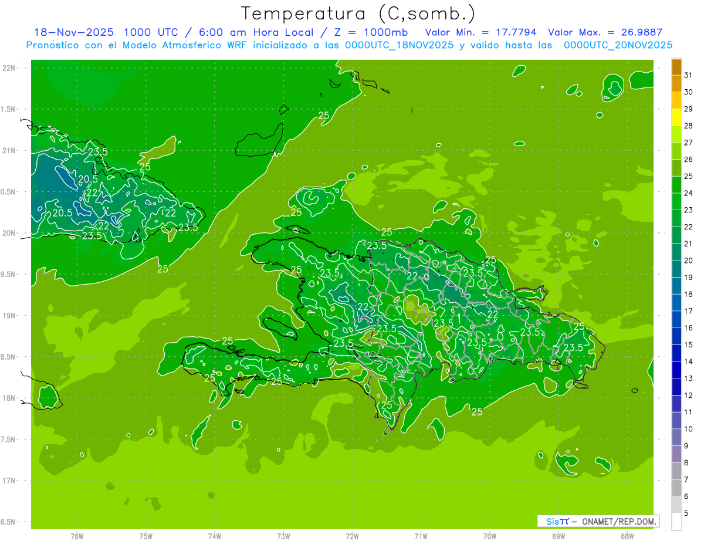Click the '21N' latitude axis label

[x=9, y=151]
